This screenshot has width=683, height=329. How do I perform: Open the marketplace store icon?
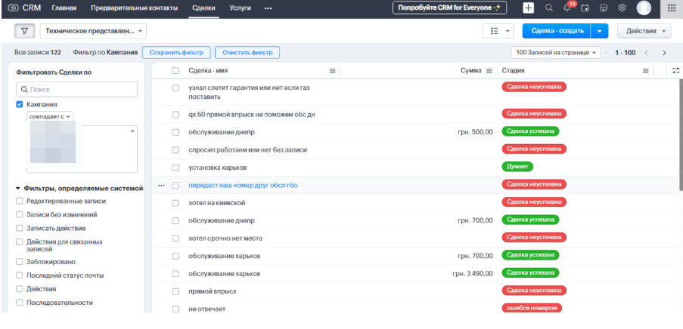tap(604, 8)
